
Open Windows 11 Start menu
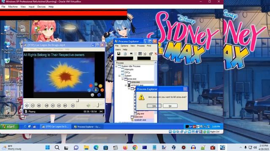pyautogui.click(x=48, y=147)
